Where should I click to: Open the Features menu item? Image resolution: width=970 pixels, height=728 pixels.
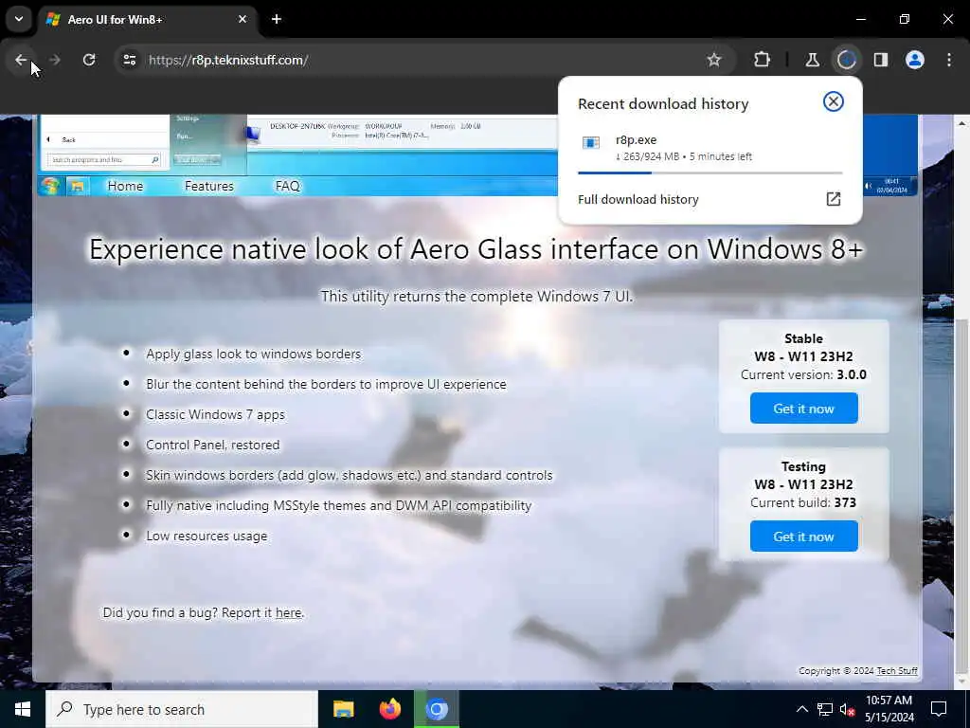[x=209, y=186]
